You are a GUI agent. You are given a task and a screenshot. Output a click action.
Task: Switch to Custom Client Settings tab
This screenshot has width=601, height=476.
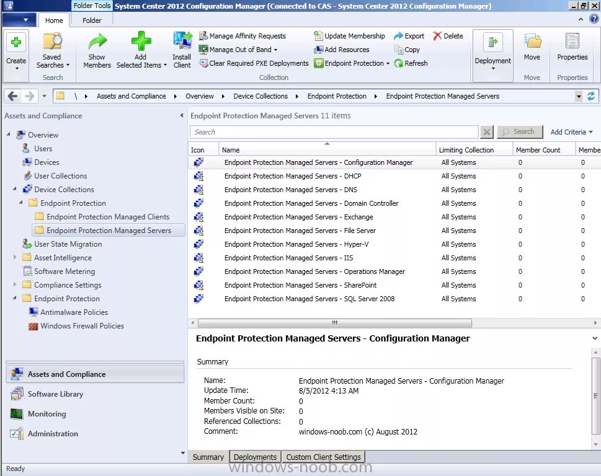pyautogui.click(x=323, y=457)
